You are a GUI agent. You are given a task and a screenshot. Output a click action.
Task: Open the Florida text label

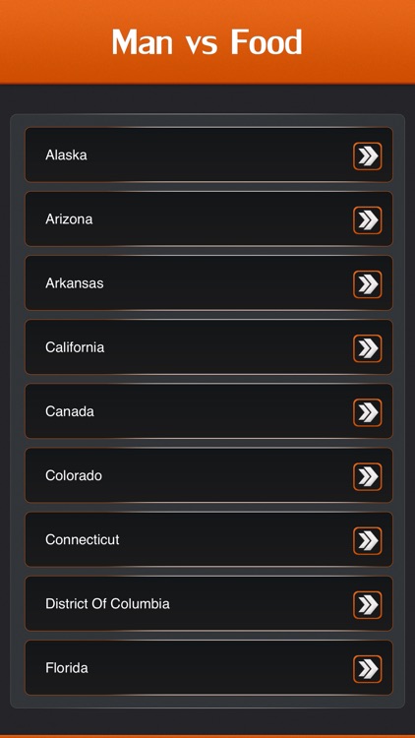pyautogui.click(x=66, y=667)
